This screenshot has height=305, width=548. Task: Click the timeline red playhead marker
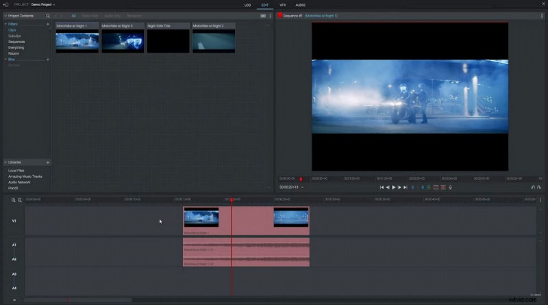click(x=232, y=200)
